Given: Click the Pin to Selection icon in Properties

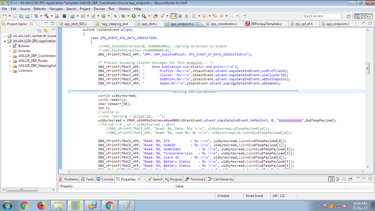Looking at the screenshot, I should click(350, 179).
